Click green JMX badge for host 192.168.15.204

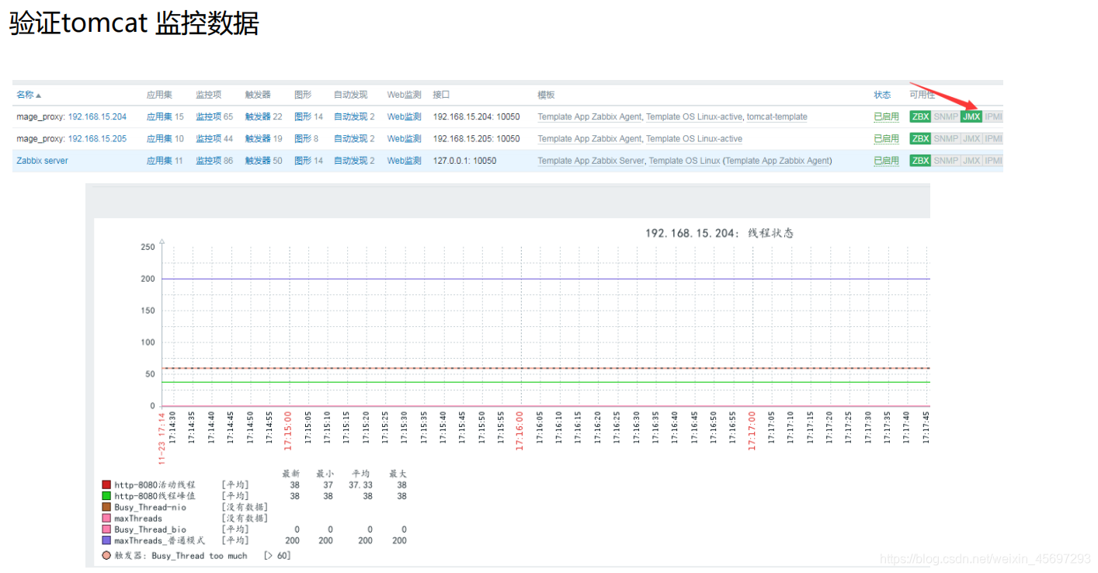tap(971, 116)
